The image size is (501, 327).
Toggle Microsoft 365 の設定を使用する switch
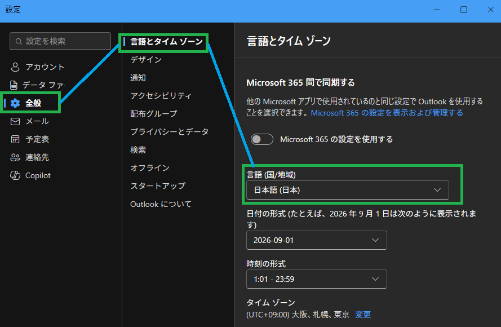point(262,139)
